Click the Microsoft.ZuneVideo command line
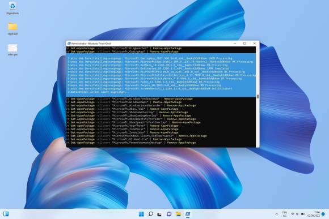The width and height of the screenshot is (329, 219). (x=123, y=132)
